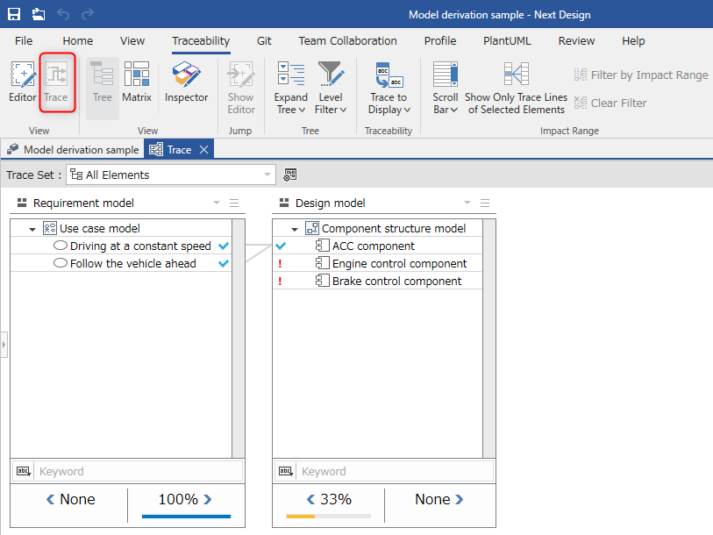
Task: Open the File menu
Action: click(x=24, y=41)
